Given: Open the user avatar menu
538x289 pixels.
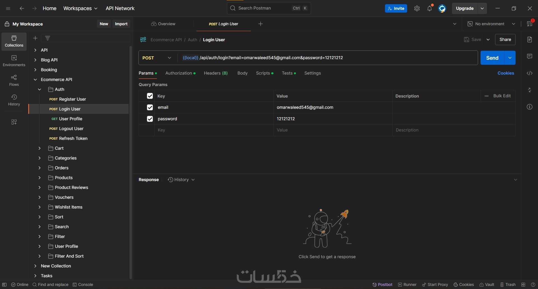Looking at the screenshot, I should (x=442, y=8).
